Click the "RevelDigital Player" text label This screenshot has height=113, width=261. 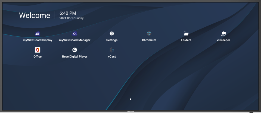[x=74, y=56]
